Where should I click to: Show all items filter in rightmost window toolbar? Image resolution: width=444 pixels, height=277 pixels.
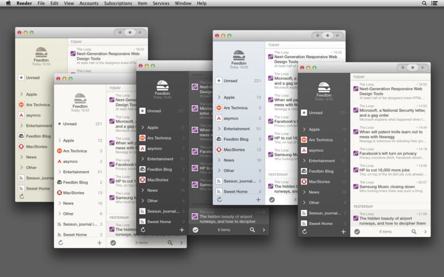[423, 68]
